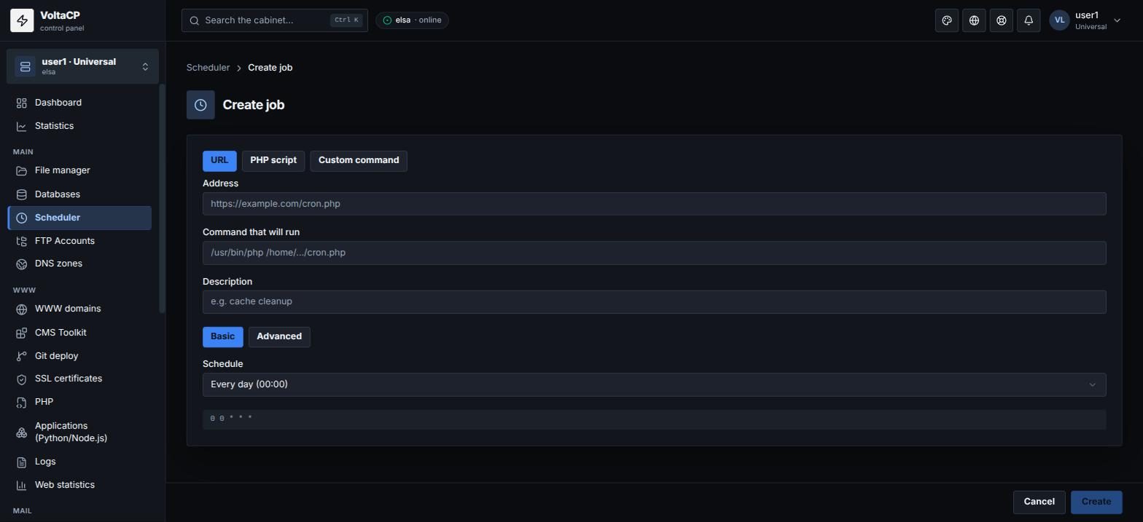This screenshot has height=522, width=1143.
Task: Click the Ctrl K shortcut hint
Action: [346, 20]
